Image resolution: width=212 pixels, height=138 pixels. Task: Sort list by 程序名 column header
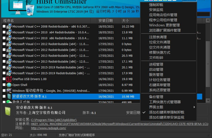tap(46, 21)
